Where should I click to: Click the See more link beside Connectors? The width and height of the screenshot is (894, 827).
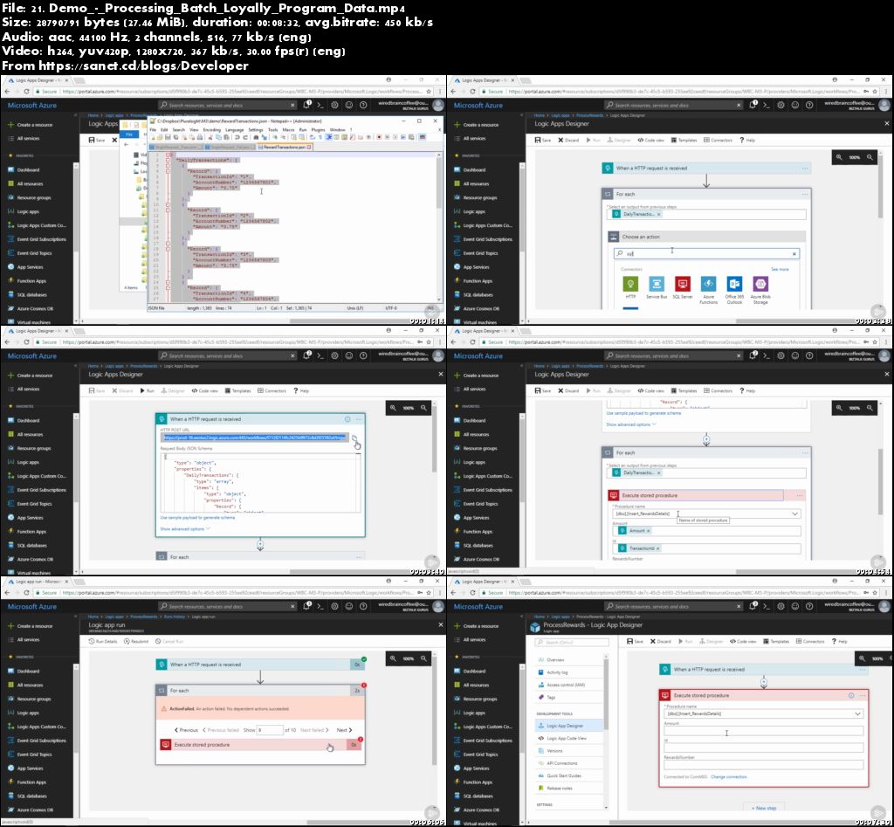[x=780, y=269]
